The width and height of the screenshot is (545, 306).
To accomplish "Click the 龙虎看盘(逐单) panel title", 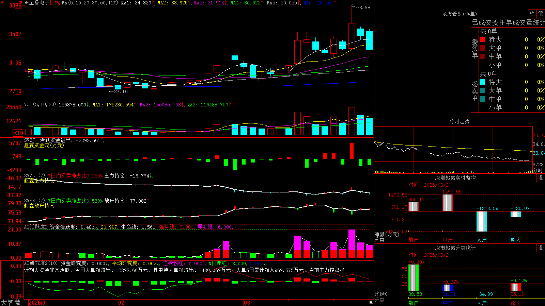I will click(x=460, y=14).
